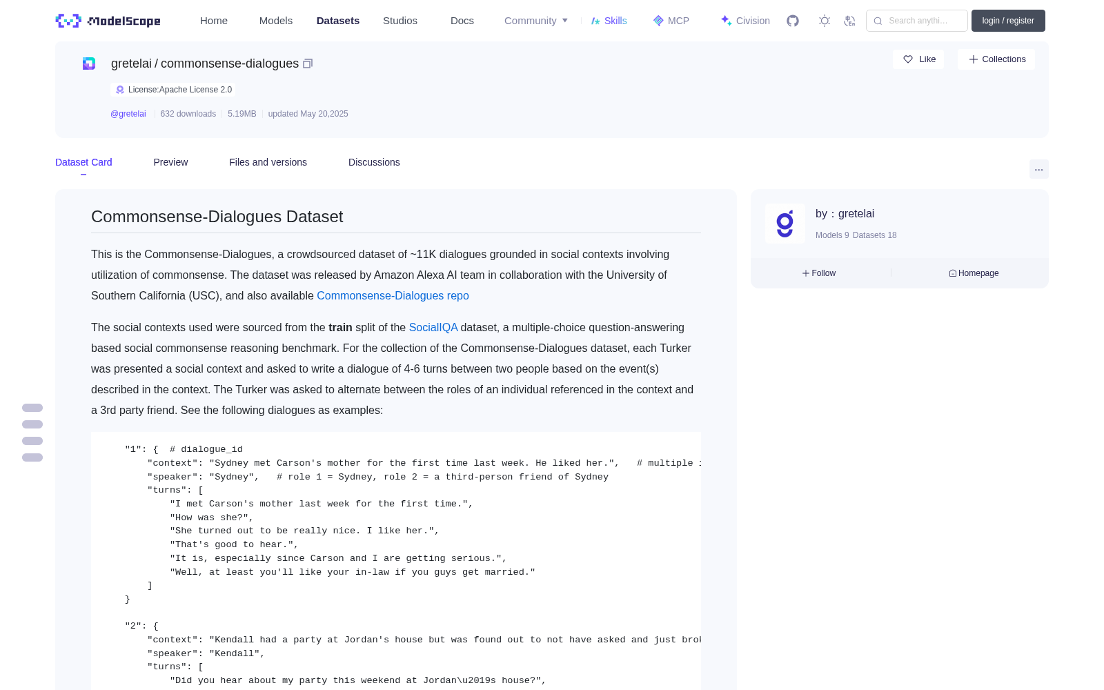Click 'Models 9' count text

click(832, 235)
